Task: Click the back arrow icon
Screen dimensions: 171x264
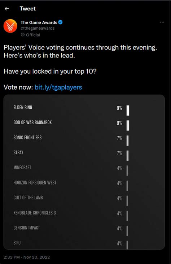Action: click(x=7, y=9)
